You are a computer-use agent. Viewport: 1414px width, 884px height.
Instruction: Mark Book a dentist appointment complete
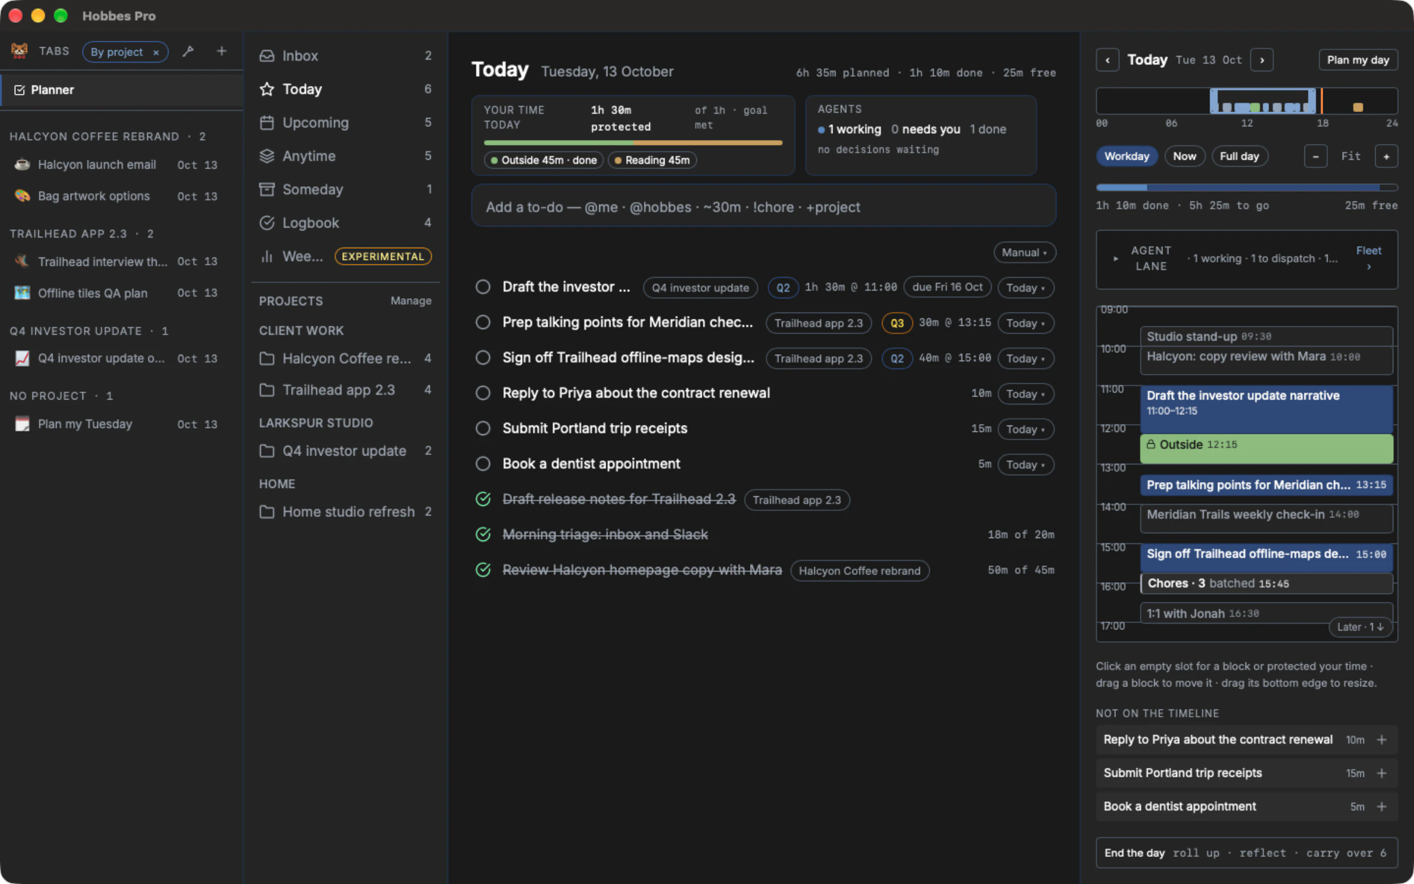[483, 464]
